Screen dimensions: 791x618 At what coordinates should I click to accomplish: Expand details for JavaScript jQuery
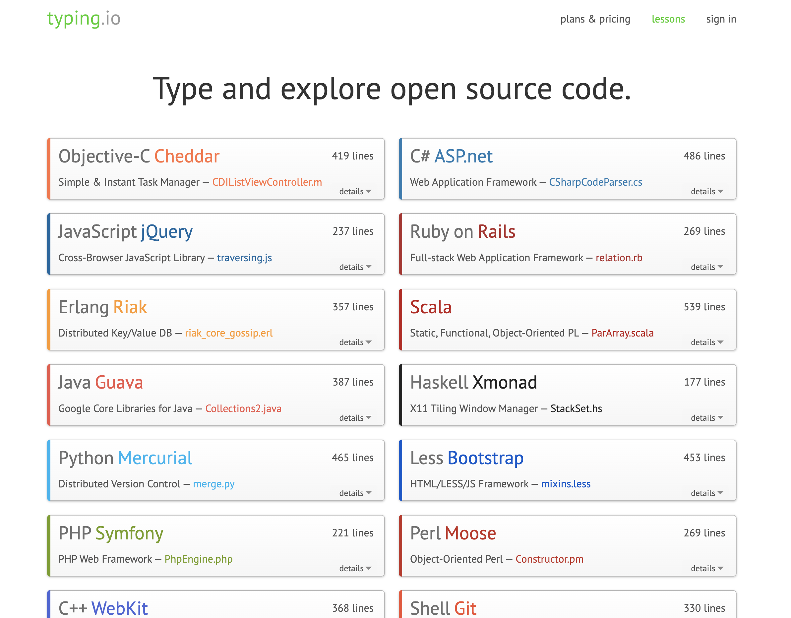tap(355, 267)
